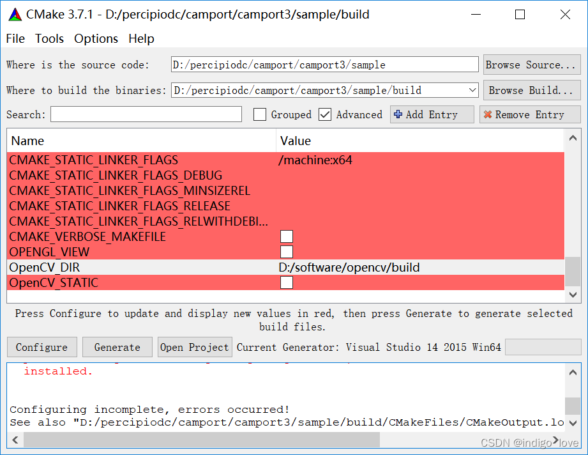Click scroll-down arrow of the variable list
Viewport: 588px width, 455px height.
click(573, 295)
